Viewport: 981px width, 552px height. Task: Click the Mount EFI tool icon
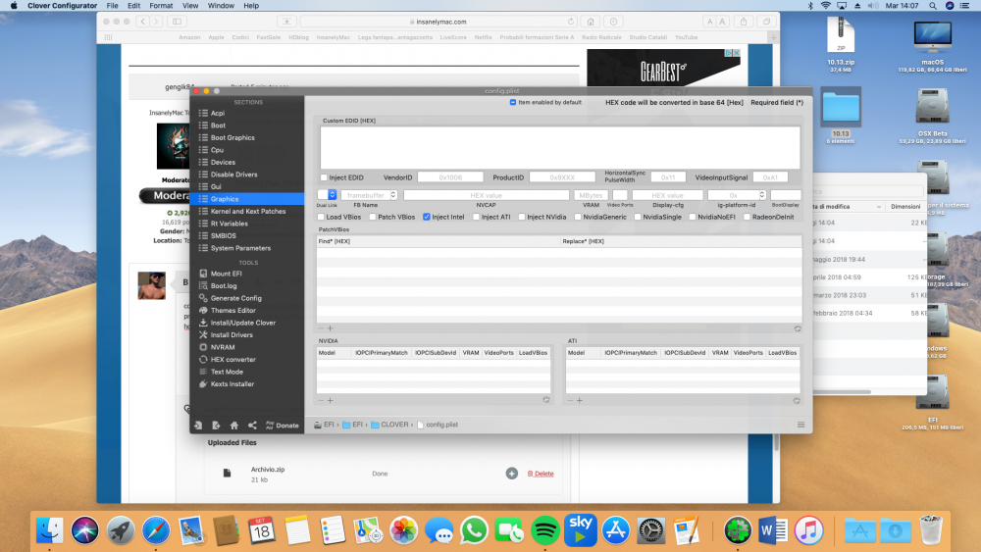click(203, 274)
